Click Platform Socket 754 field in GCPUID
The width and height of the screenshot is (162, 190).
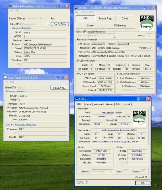click(x=135, y=44)
